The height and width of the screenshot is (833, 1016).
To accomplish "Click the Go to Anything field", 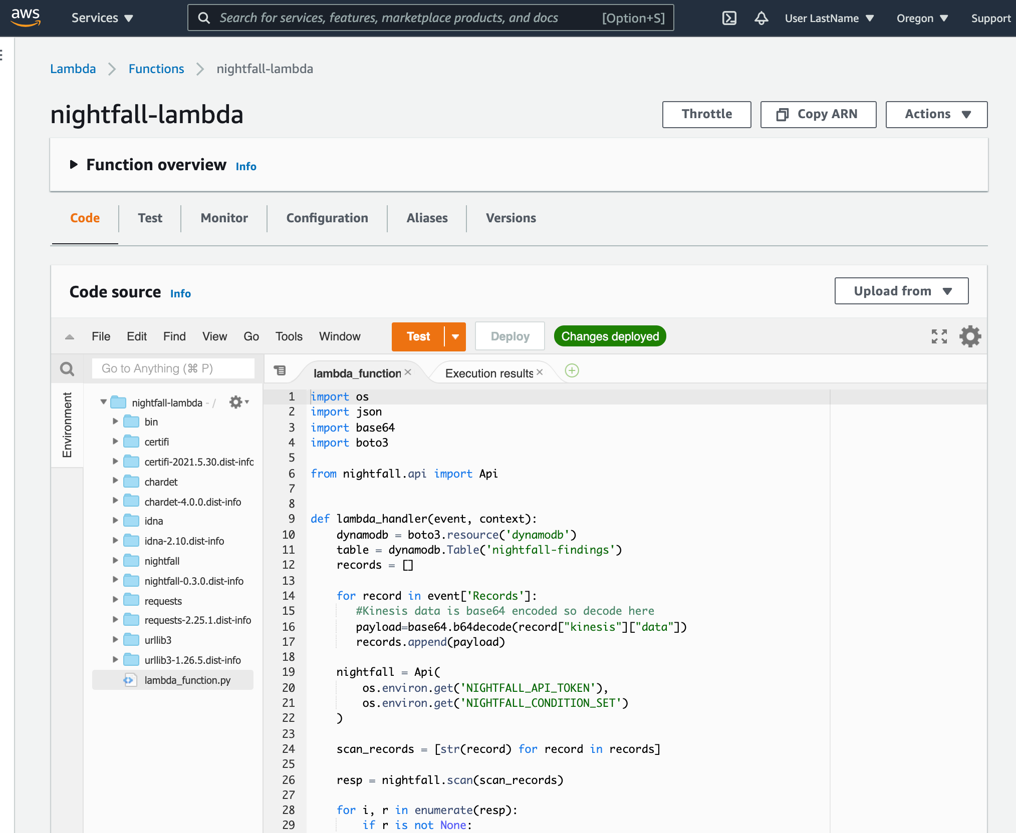I will tap(173, 369).
